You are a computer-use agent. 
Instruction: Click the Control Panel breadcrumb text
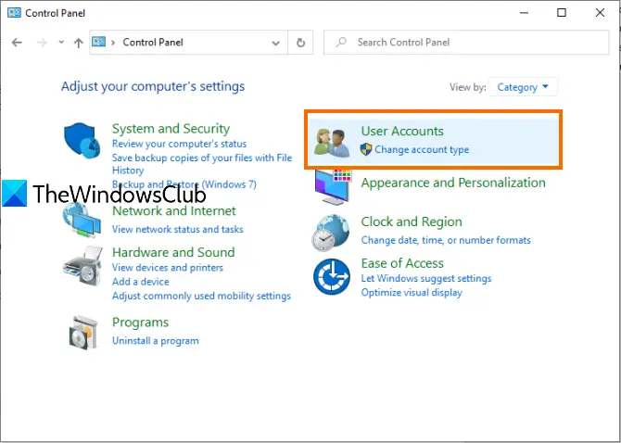coord(153,43)
